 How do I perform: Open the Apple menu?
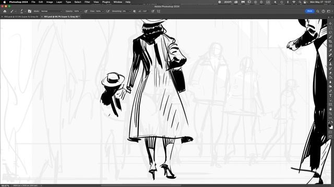[5, 2]
